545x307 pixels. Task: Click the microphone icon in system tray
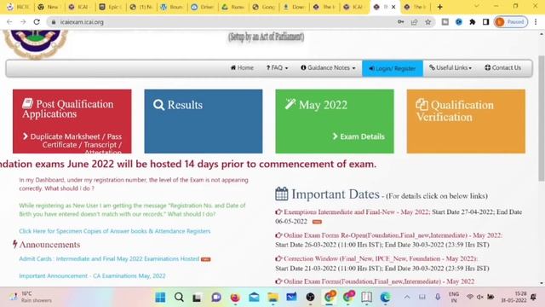[x=438, y=297]
